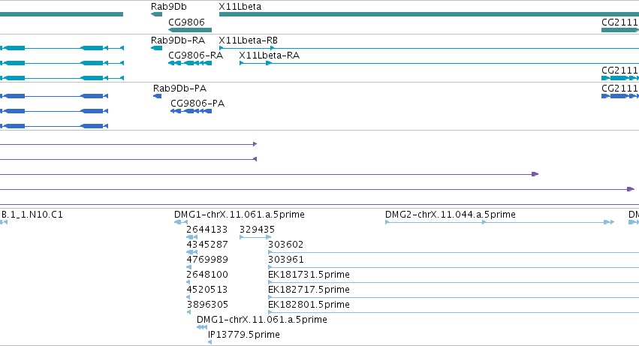Click the Rab9Db-RA transcript label

(x=178, y=41)
